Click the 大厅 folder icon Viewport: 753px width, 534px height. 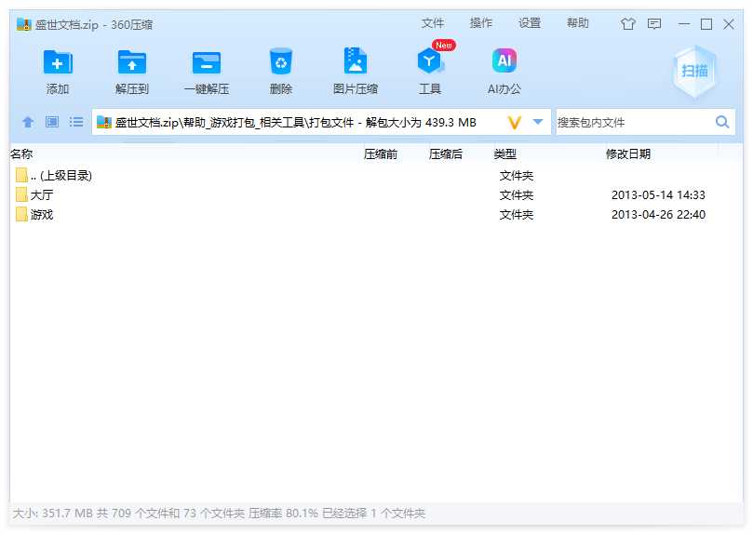click(x=21, y=194)
